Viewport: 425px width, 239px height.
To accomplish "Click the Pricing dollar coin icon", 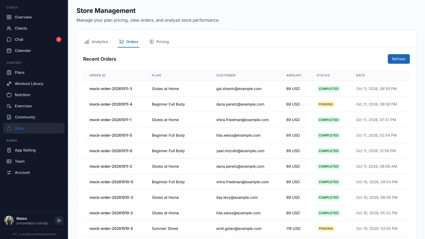I will click(152, 42).
